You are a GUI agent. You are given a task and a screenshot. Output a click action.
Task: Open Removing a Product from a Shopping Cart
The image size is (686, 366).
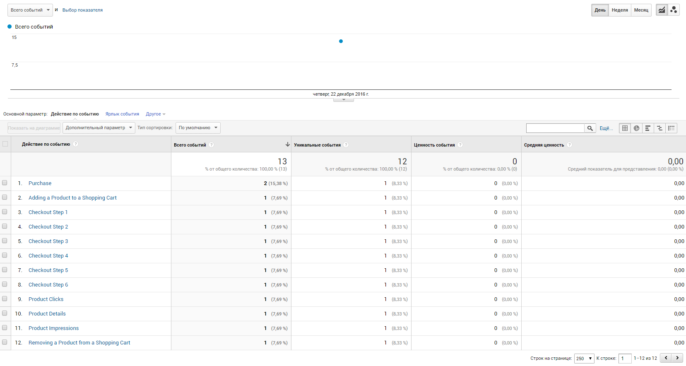click(x=79, y=342)
